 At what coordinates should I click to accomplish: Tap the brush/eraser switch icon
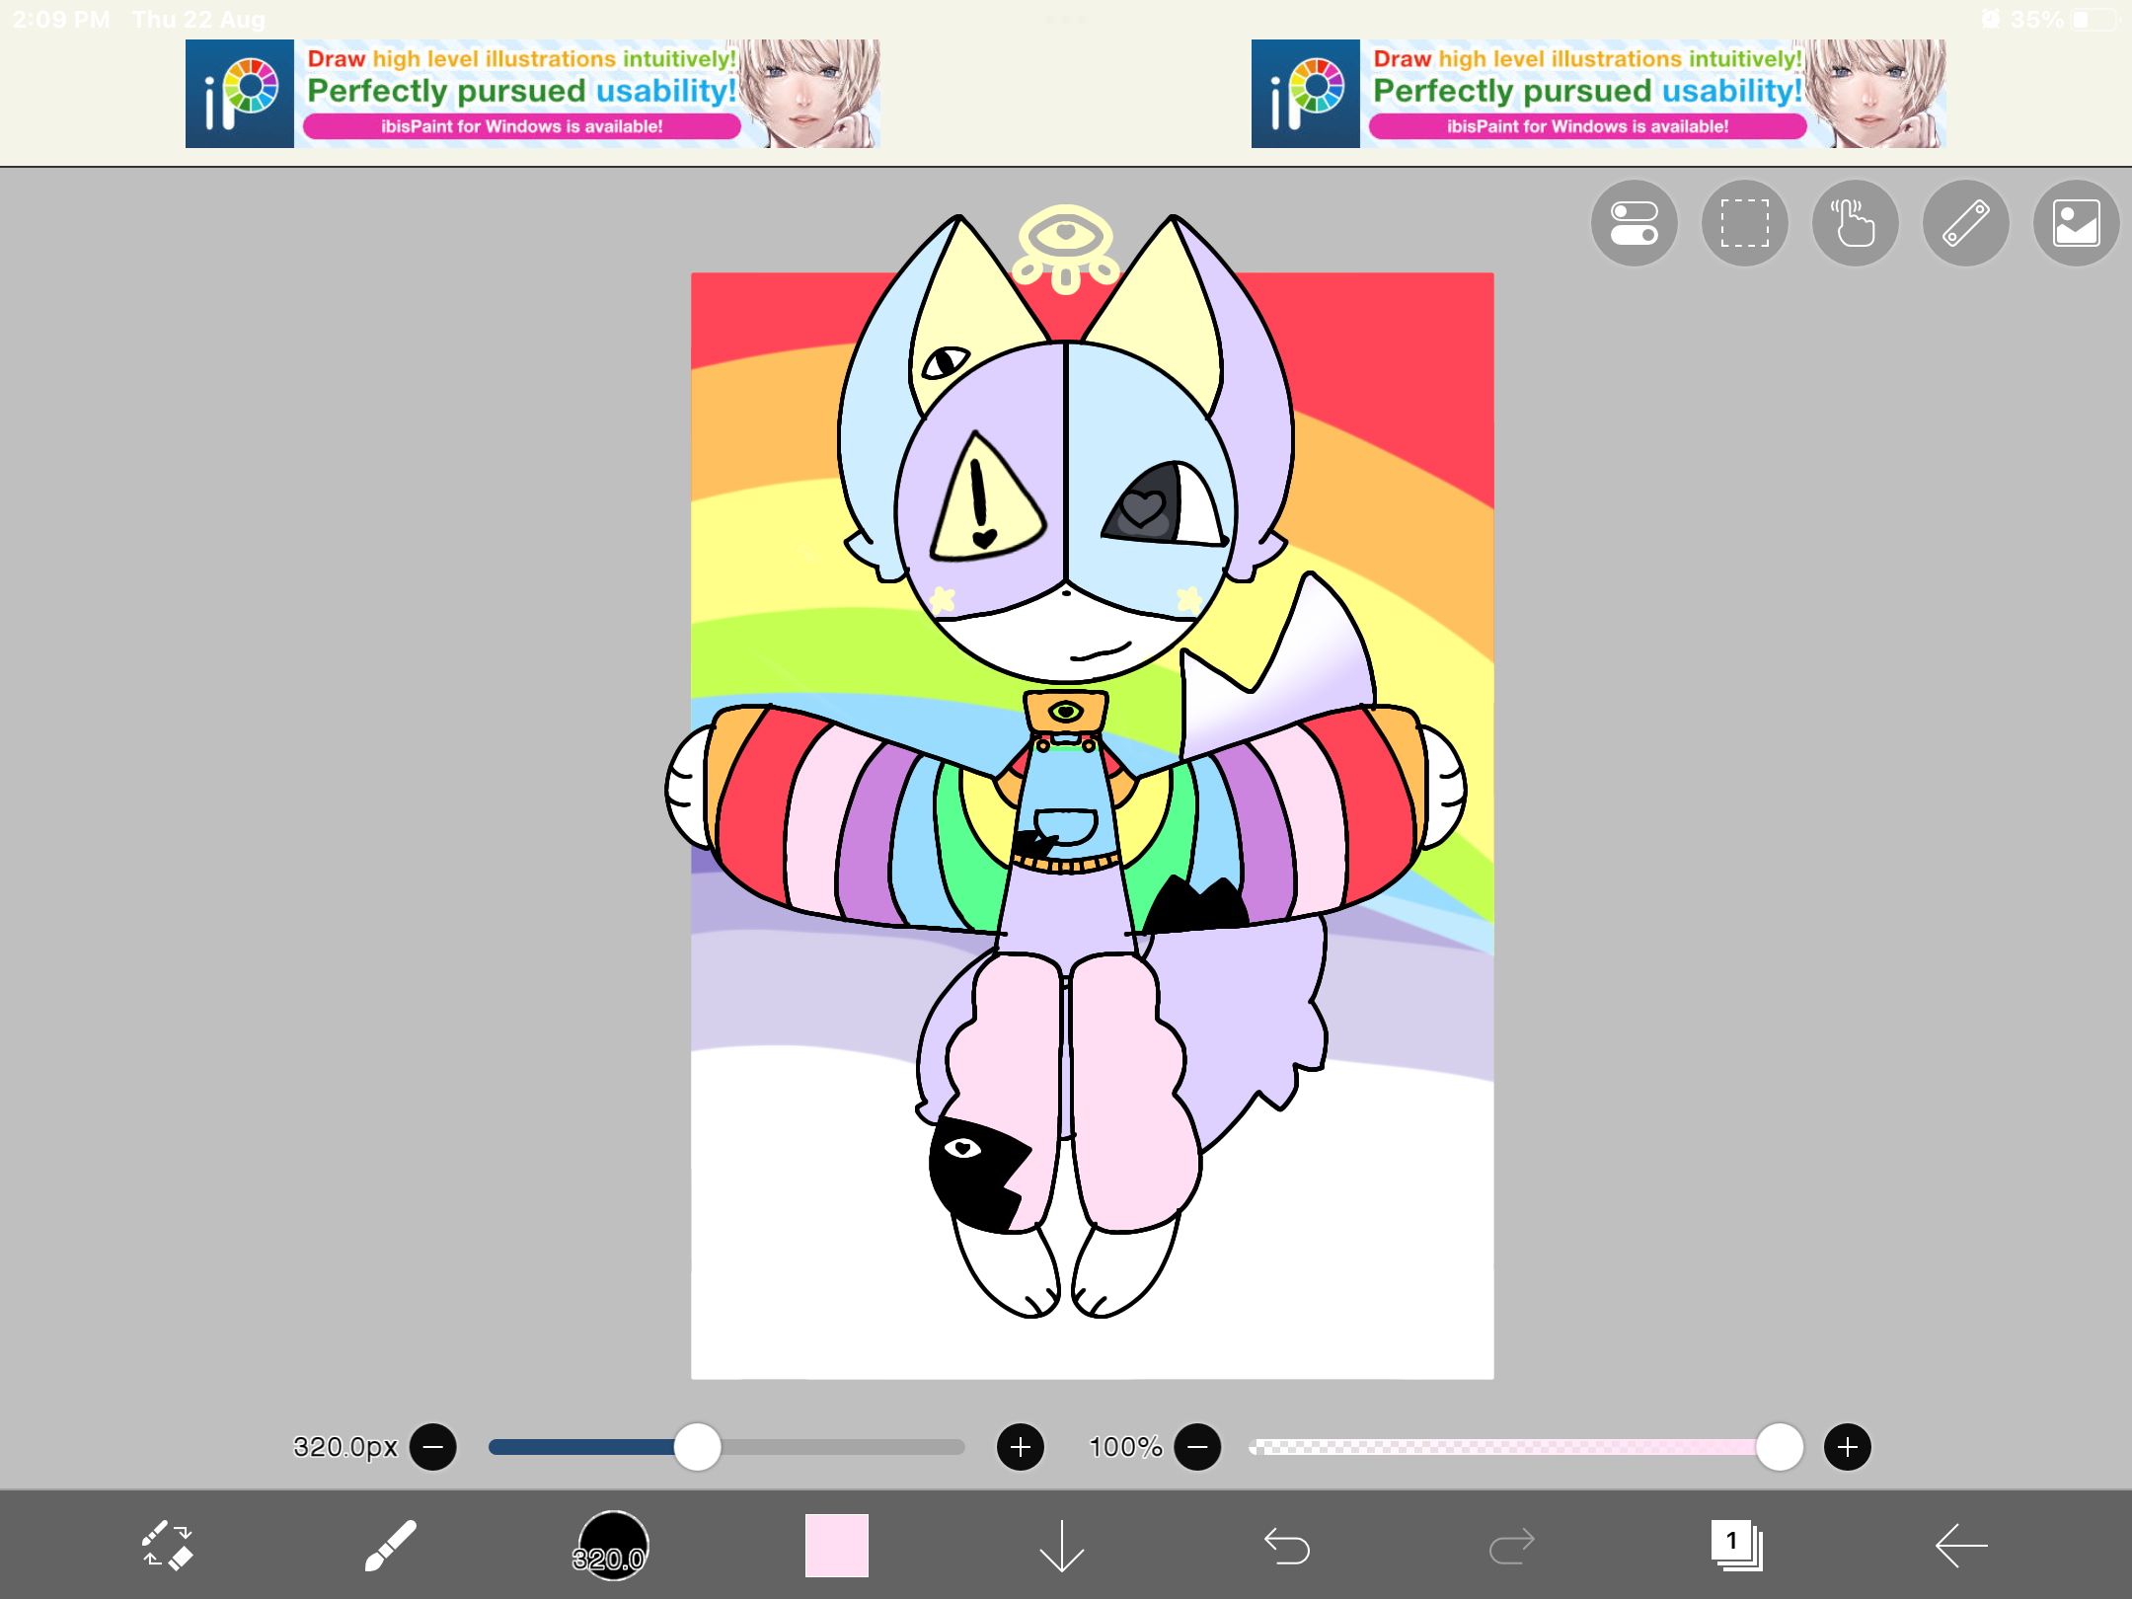pos(167,1545)
